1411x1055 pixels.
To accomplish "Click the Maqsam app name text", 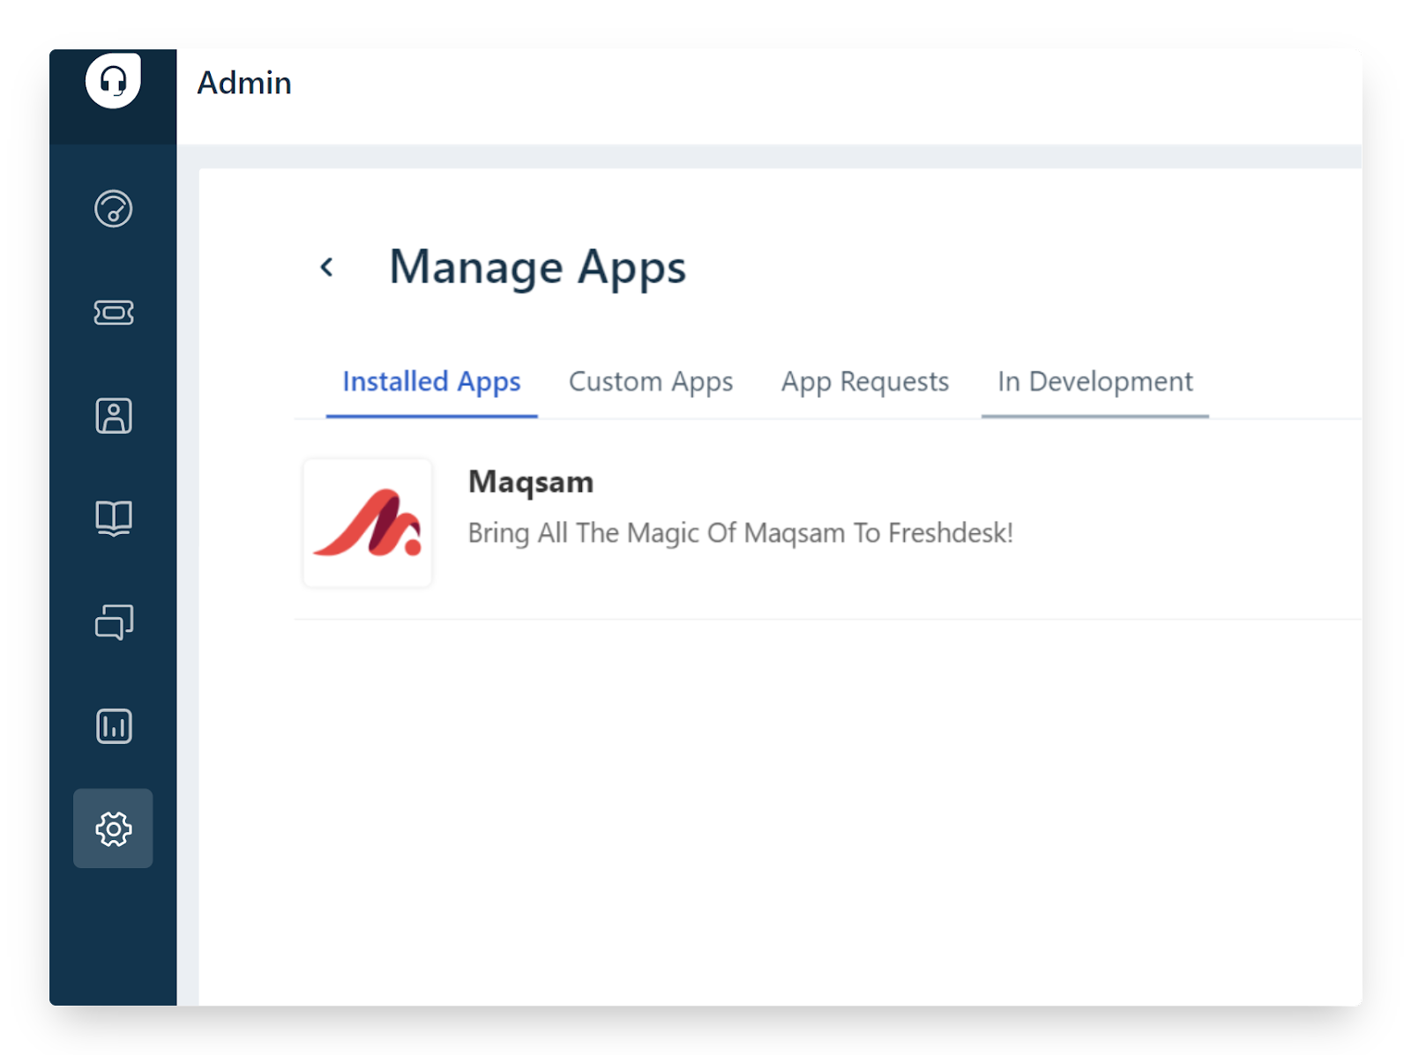I will [530, 481].
